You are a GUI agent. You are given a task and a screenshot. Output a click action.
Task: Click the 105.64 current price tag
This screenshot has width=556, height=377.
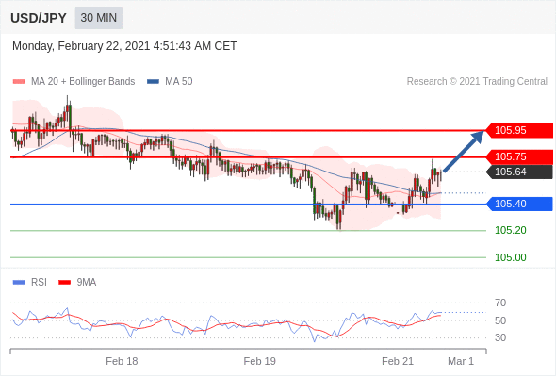point(519,172)
